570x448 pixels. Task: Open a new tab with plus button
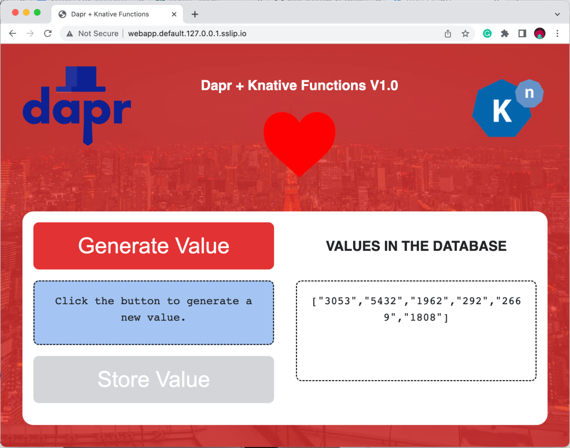pos(195,14)
